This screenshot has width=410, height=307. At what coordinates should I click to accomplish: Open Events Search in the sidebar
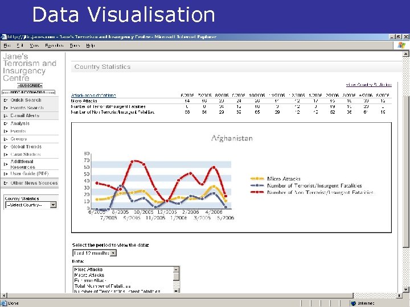27,108
